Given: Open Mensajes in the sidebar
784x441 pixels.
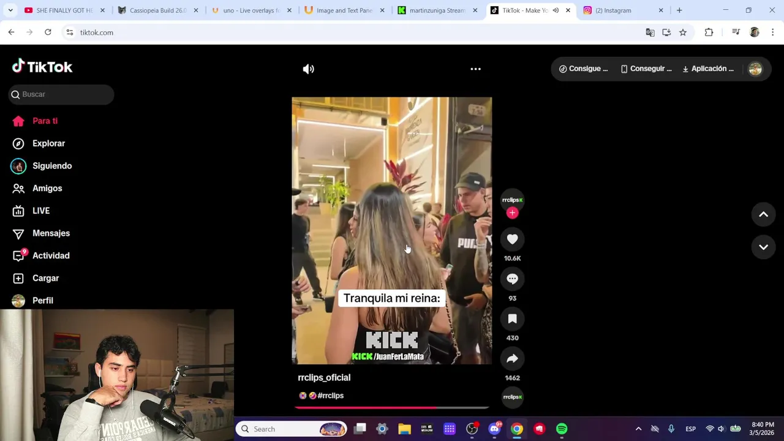Looking at the screenshot, I should pos(51,233).
